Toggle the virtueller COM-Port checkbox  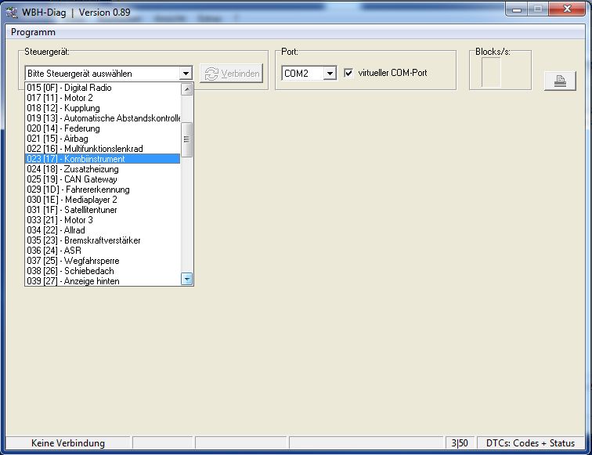[x=349, y=74]
